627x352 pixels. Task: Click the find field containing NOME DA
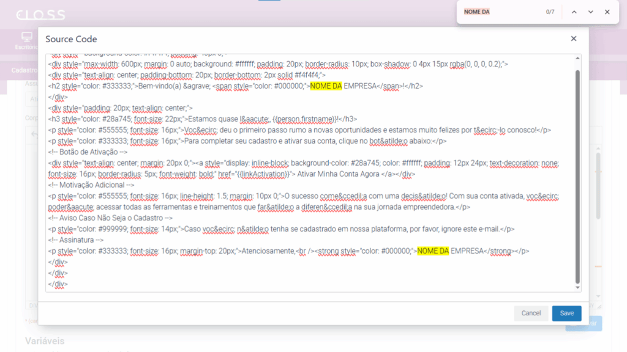[x=499, y=12]
